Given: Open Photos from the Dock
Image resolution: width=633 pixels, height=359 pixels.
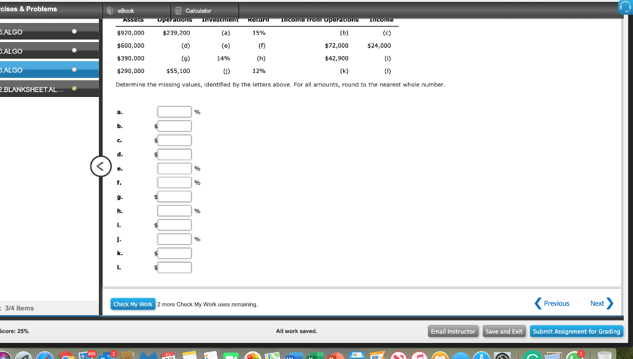Looking at the screenshot, I should [x=253, y=354].
